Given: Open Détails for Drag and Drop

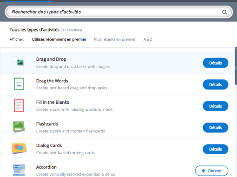Looking at the screenshot, I should pos(215,63).
